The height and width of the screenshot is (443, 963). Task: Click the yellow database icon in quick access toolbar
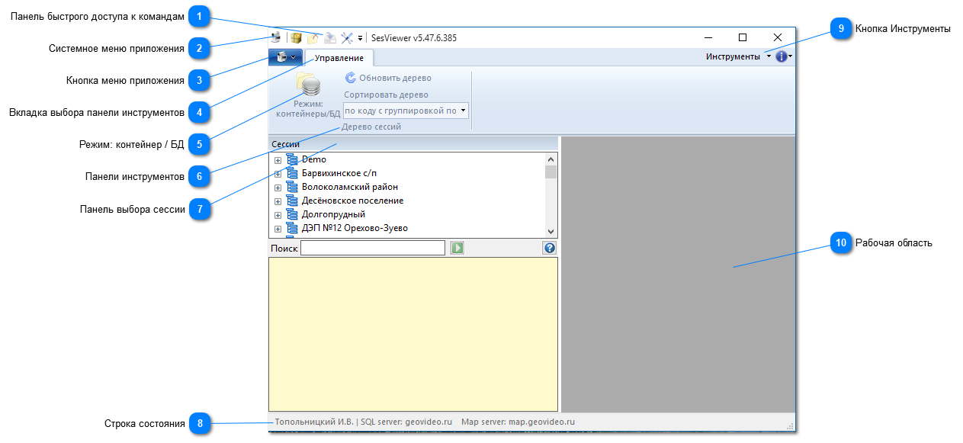click(x=296, y=37)
